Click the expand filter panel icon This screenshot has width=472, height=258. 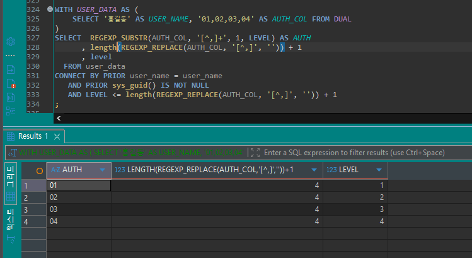click(x=255, y=153)
